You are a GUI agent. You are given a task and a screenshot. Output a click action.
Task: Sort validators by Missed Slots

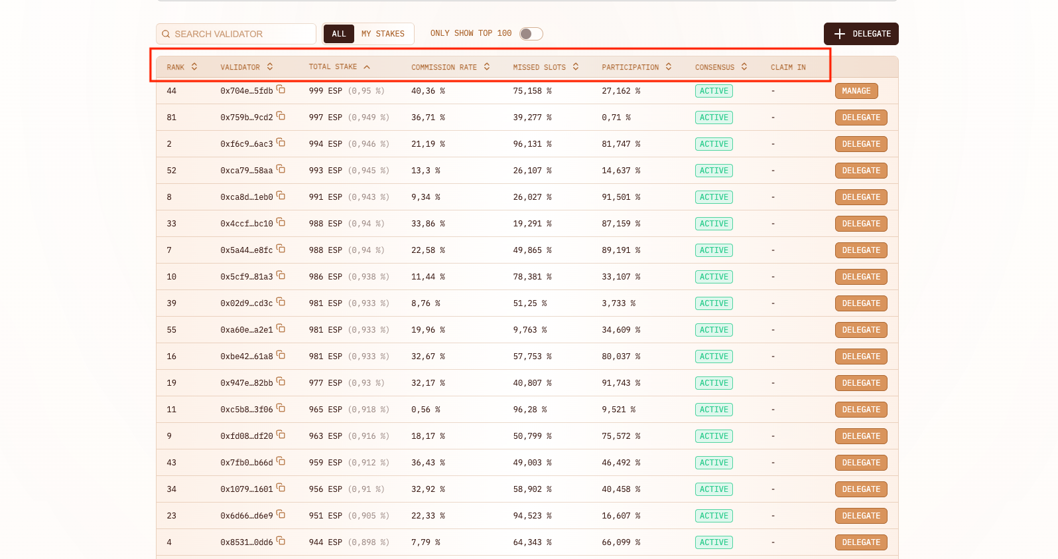click(576, 67)
